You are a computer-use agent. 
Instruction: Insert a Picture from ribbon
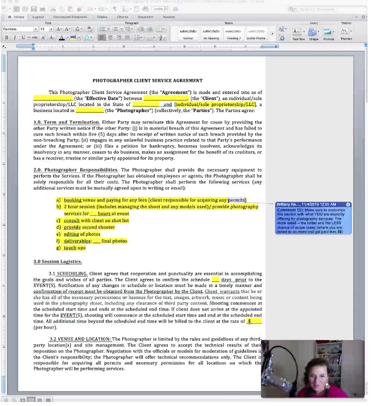(x=328, y=34)
